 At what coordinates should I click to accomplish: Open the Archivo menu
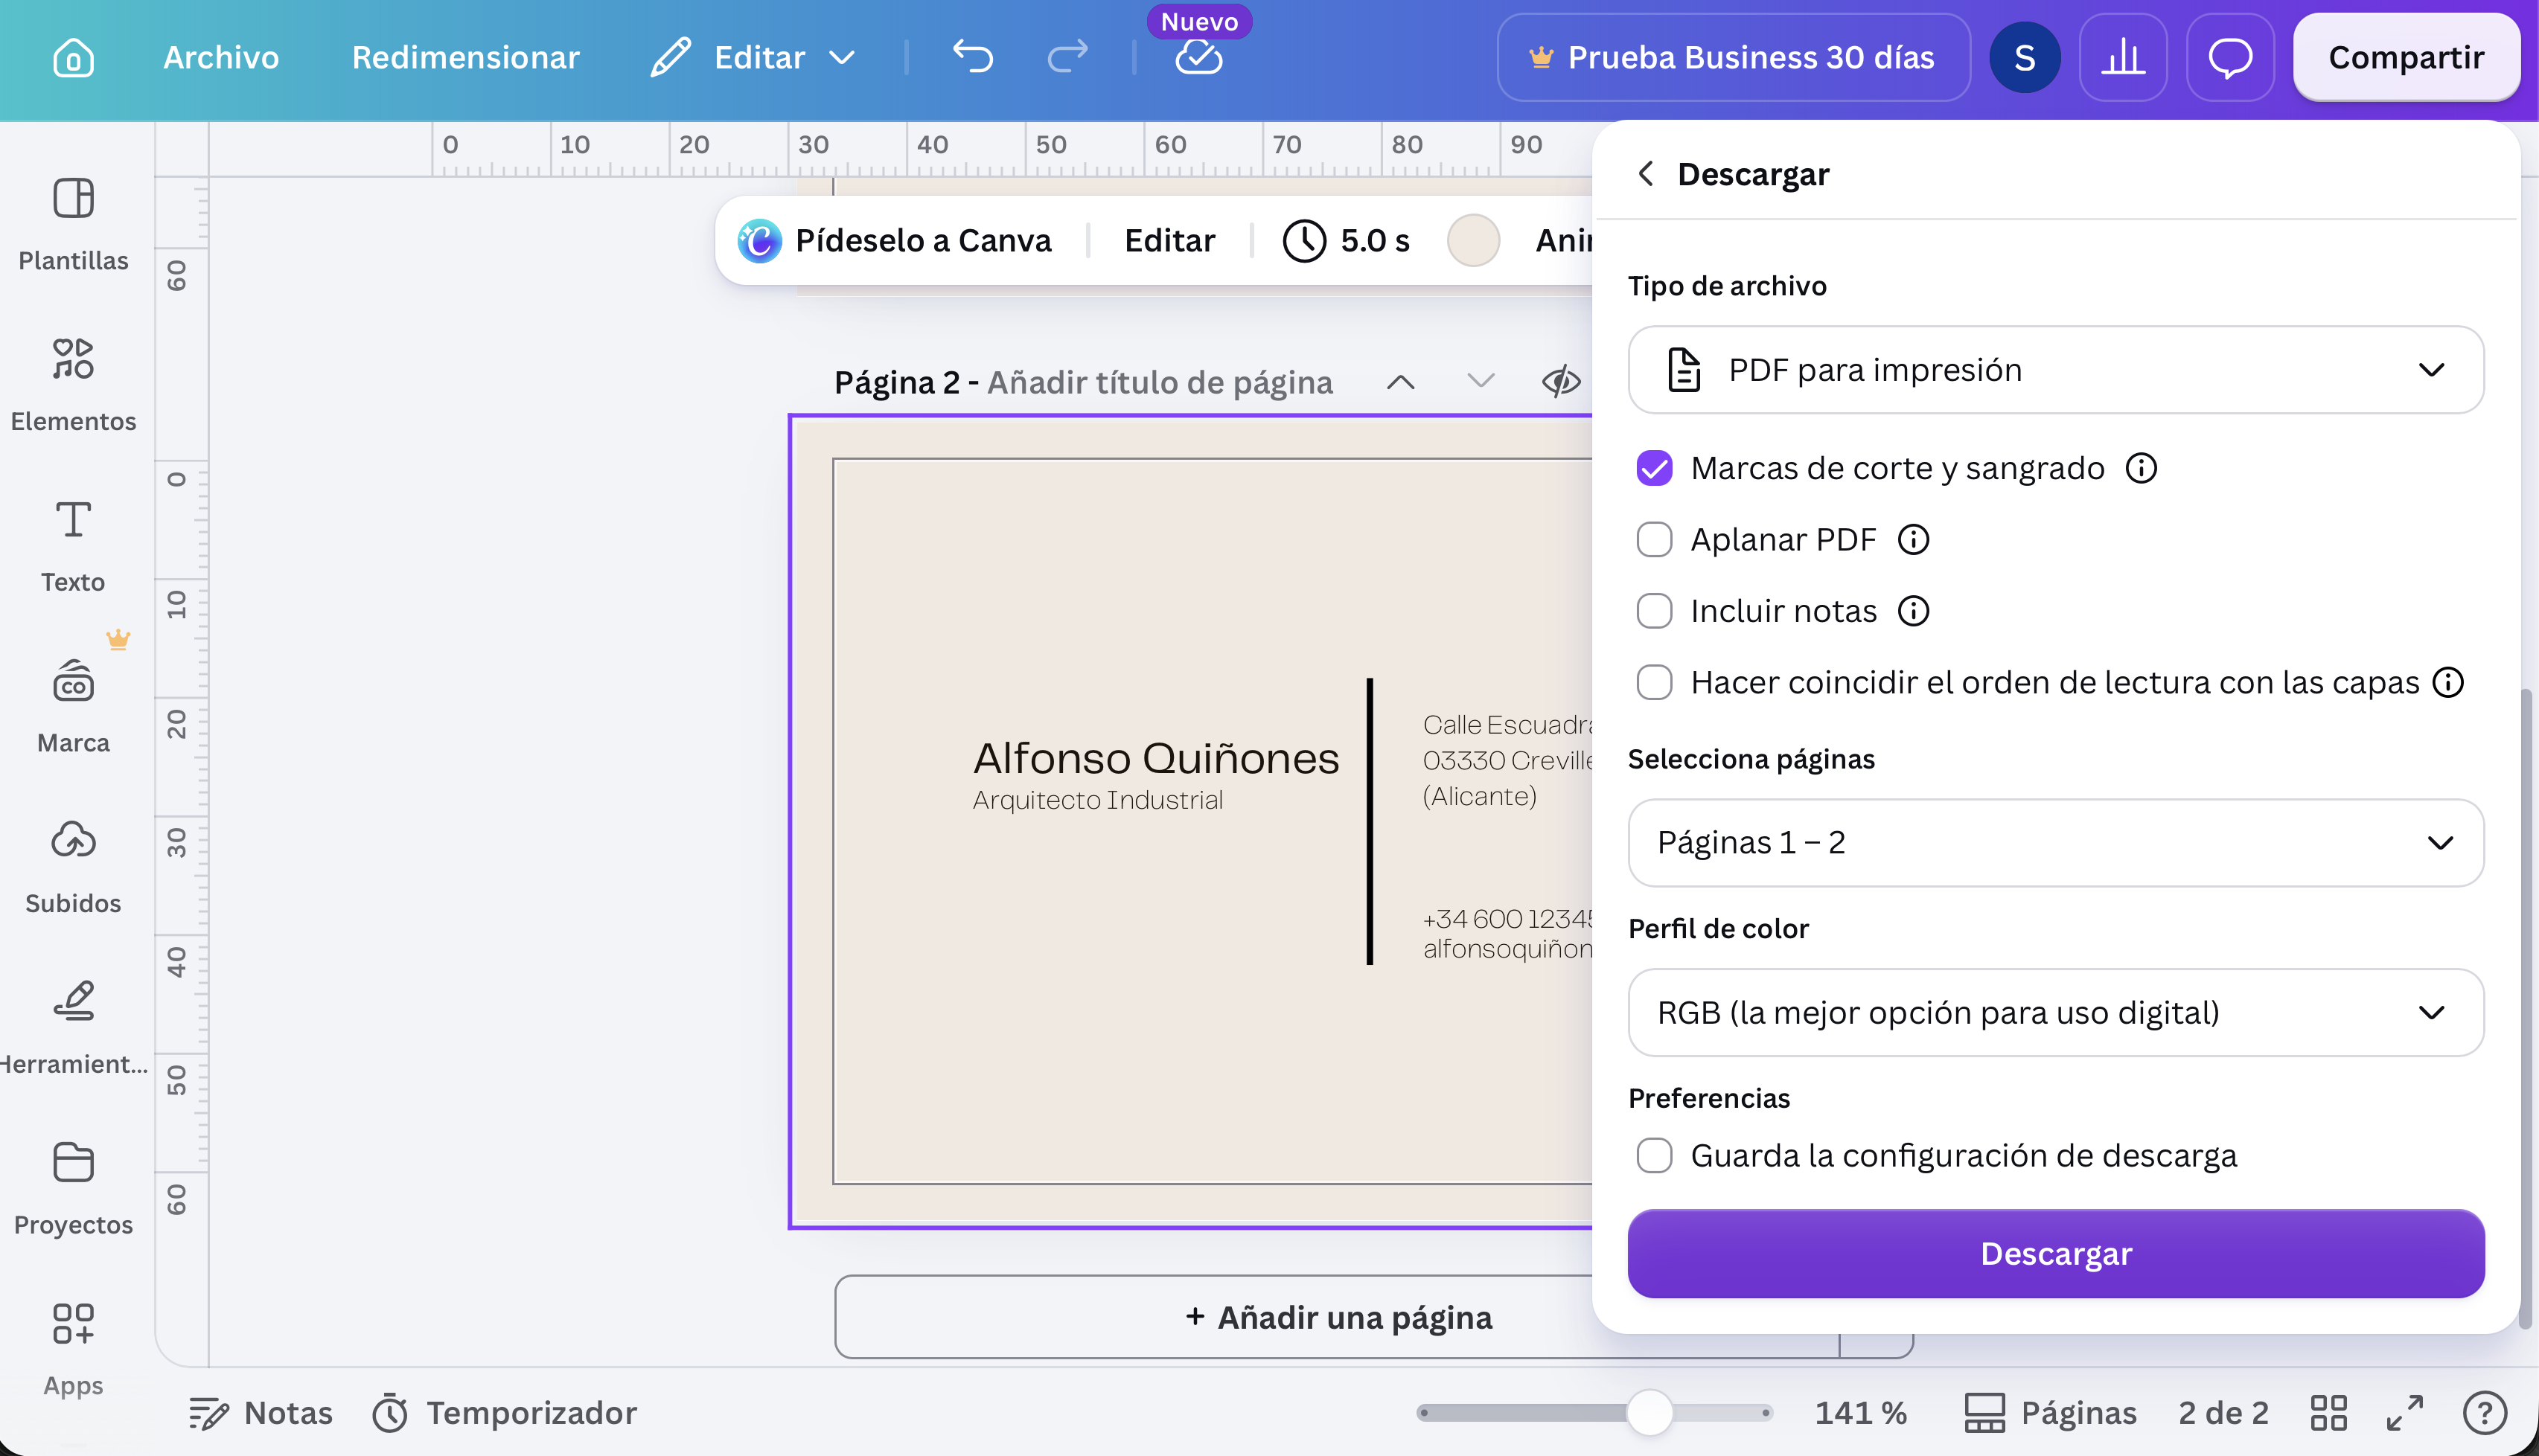point(221,57)
